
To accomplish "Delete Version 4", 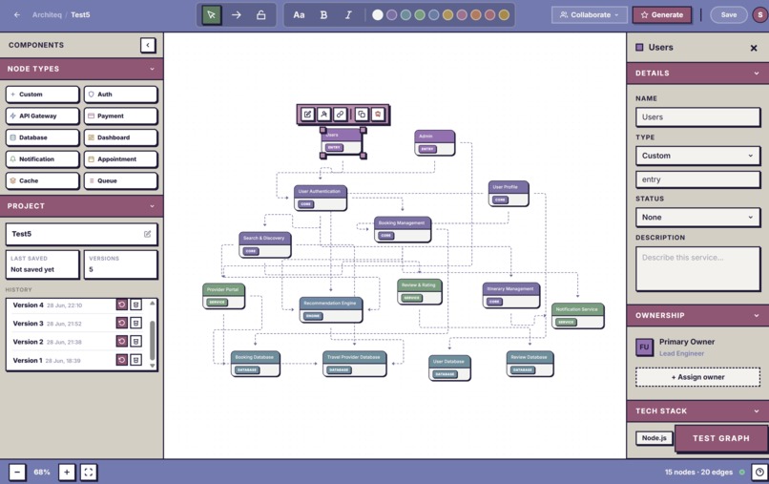I will [135, 305].
